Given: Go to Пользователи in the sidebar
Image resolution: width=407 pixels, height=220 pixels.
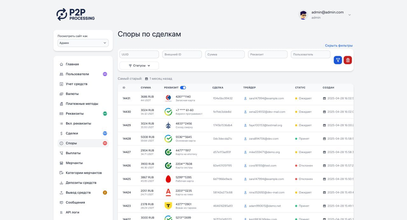Looking at the screenshot, I should click(77, 74).
